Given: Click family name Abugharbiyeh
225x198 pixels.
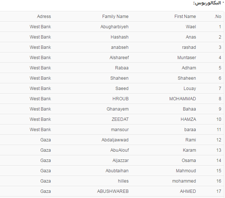Looking at the screenshot, I should click(114, 27).
